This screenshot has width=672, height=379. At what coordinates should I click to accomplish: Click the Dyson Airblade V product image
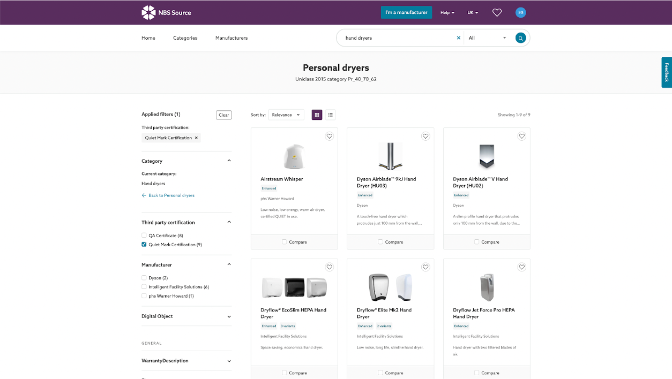487,156
